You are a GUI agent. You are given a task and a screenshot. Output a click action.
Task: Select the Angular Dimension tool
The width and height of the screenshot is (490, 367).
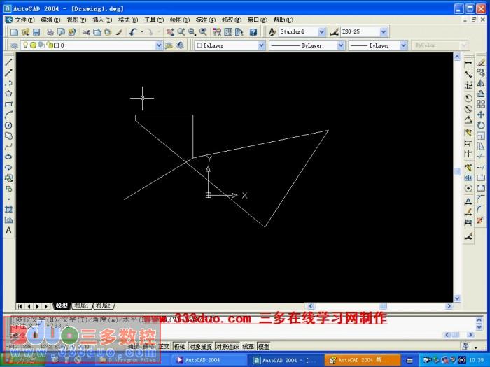point(468,120)
